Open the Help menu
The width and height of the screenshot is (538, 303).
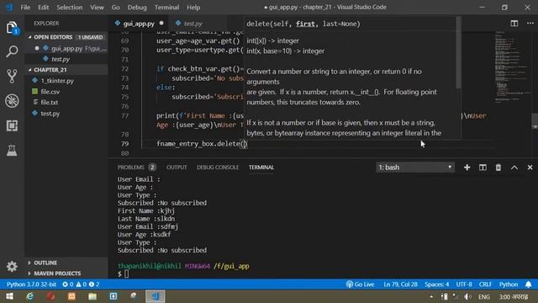pyautogui.click(x=193, y=8)
